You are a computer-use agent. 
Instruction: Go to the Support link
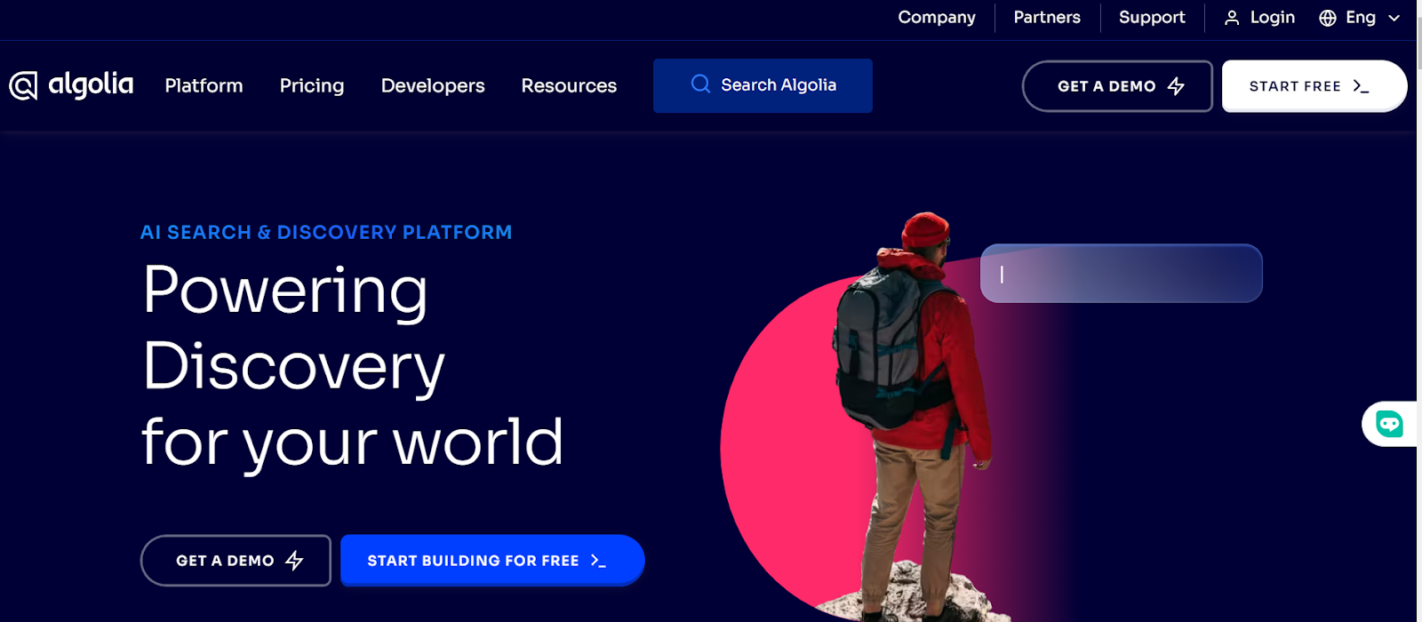pos(1152,17)
